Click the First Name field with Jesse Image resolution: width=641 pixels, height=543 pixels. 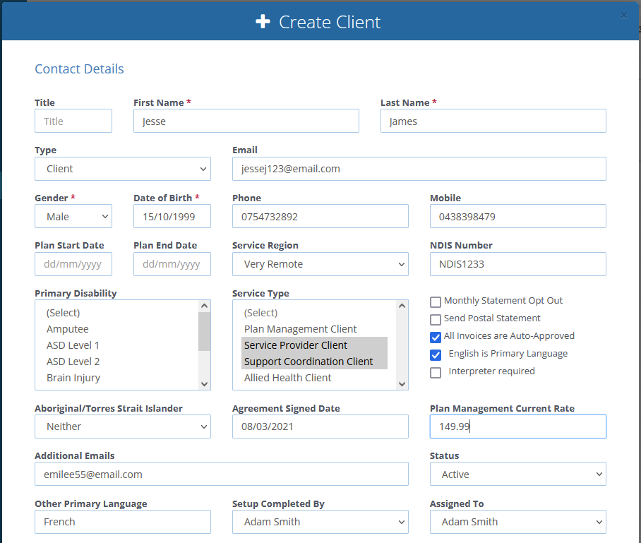(246, 121)
